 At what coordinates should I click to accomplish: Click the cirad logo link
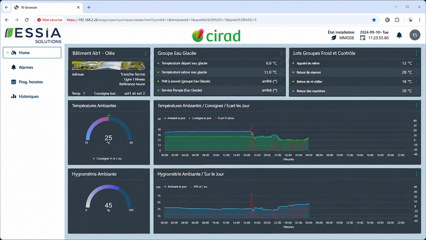click(216, 35)
